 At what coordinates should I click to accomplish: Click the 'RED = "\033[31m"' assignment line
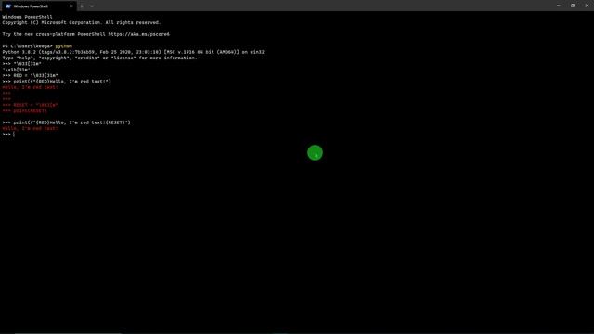tap(31, 75)
